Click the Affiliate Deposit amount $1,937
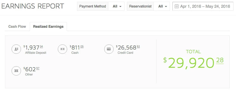This screenshot has height=90, width=236. (x=33, y=48)
